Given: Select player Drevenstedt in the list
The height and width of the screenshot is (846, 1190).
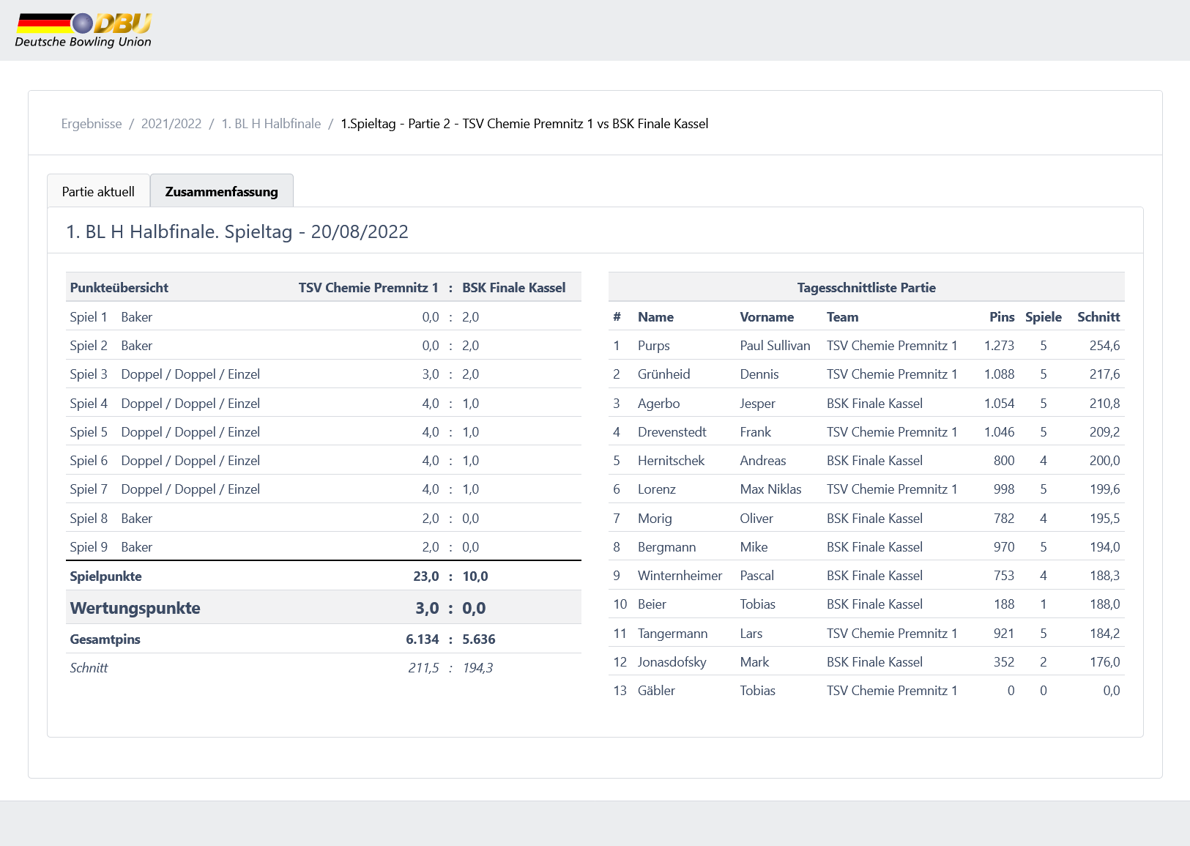Looking at the screenshot, I should [866, 431].
